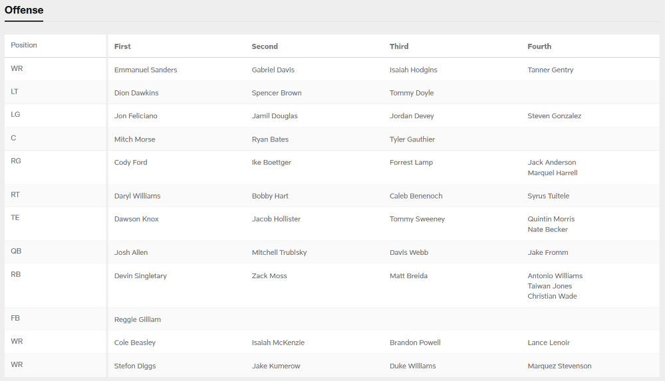Select Zack Moss in RB row
The height and width of the screenshot is (381, 665).
(x=269, y=275)
